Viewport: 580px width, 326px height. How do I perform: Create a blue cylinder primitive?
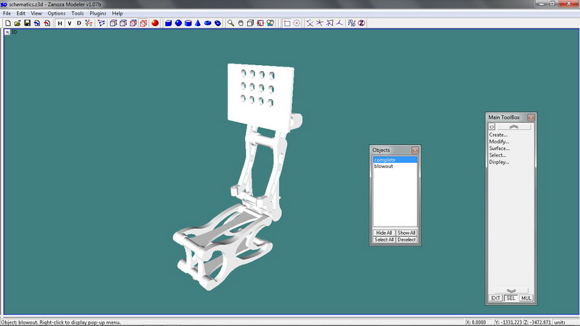(x=188, y=23)
